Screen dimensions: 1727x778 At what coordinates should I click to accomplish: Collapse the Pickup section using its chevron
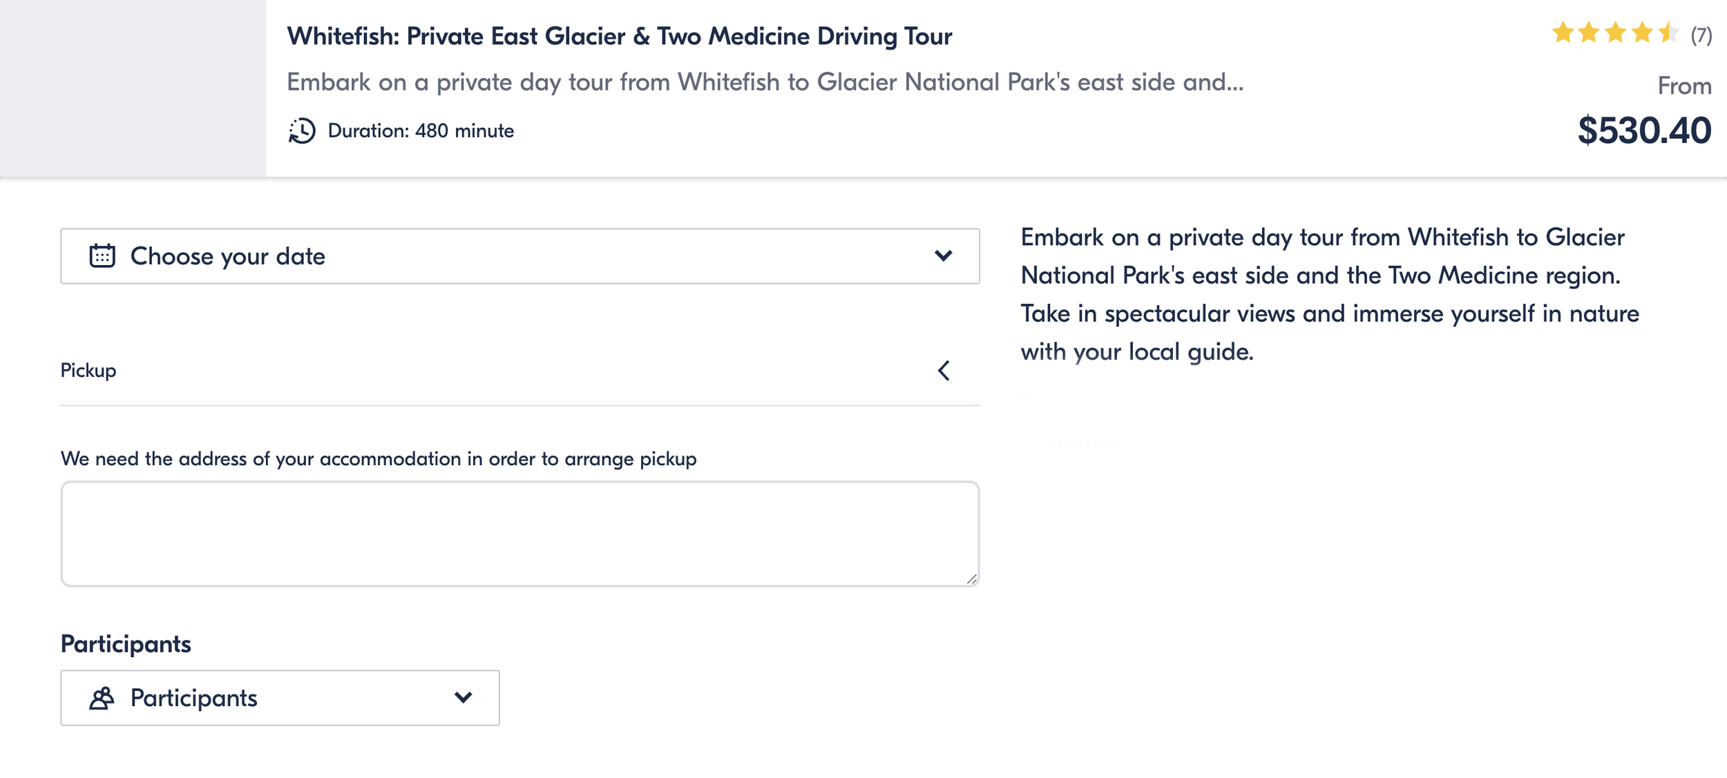tap(944, 371)
